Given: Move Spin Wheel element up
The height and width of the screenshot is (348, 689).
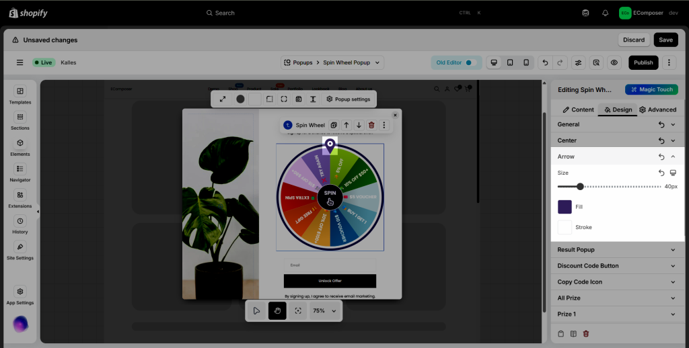Looking at the screenshot, I should 347,125.
